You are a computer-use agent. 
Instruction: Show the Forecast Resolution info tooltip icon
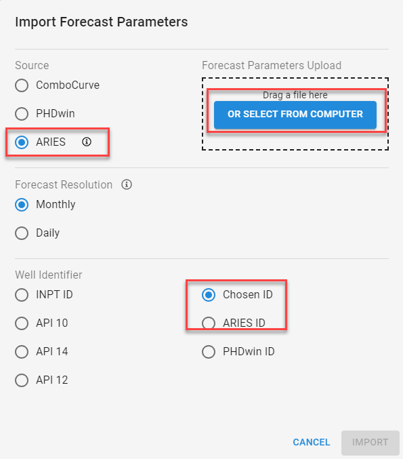tap(127, 184)
